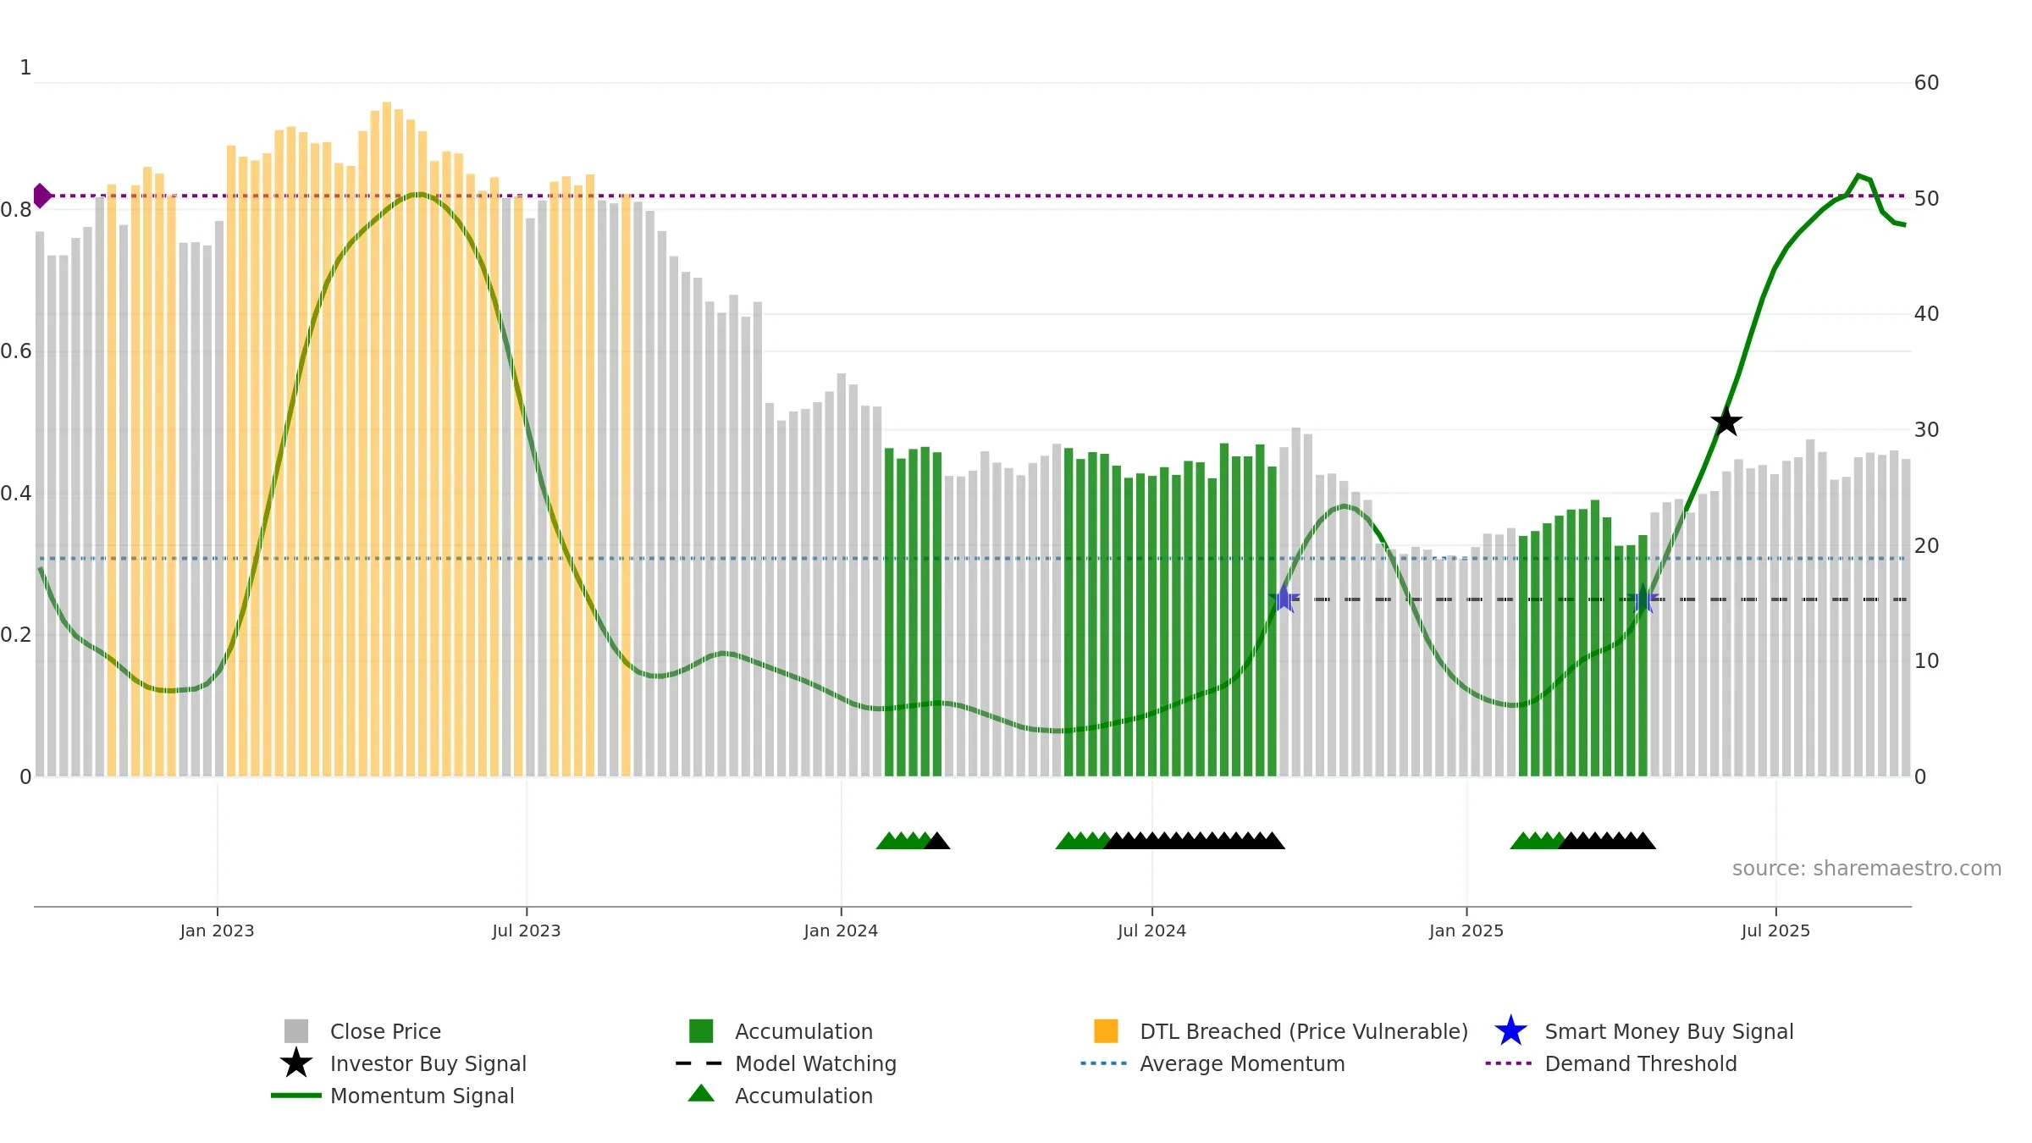The width and height of the screenshot is (2032, 1143).
Task: Click the first blue Smart Money star
Action: point(1284,599)
